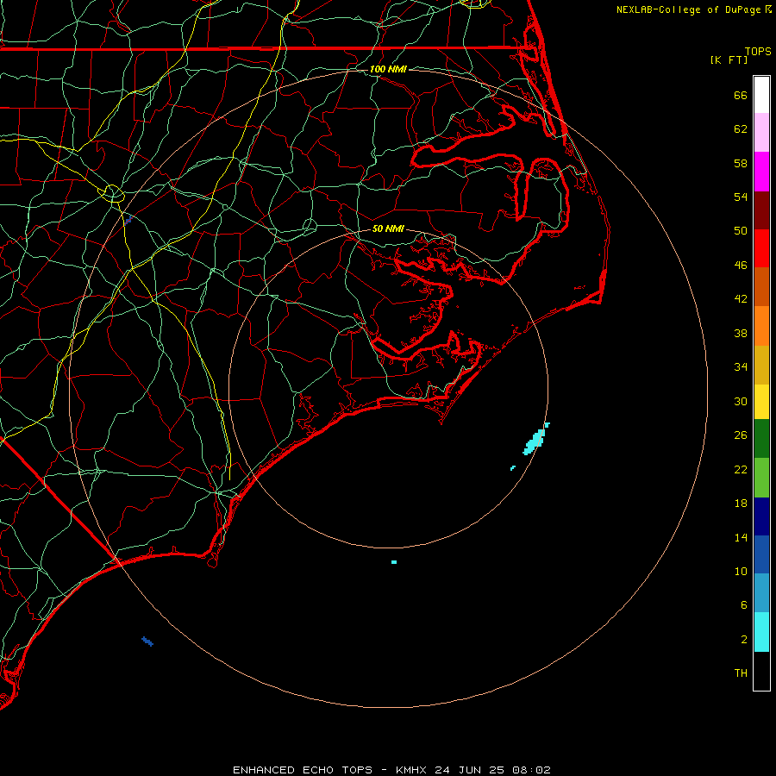Click the magenta legend swatch near 58
Screen dimensions: 776x776
point(761,172)
